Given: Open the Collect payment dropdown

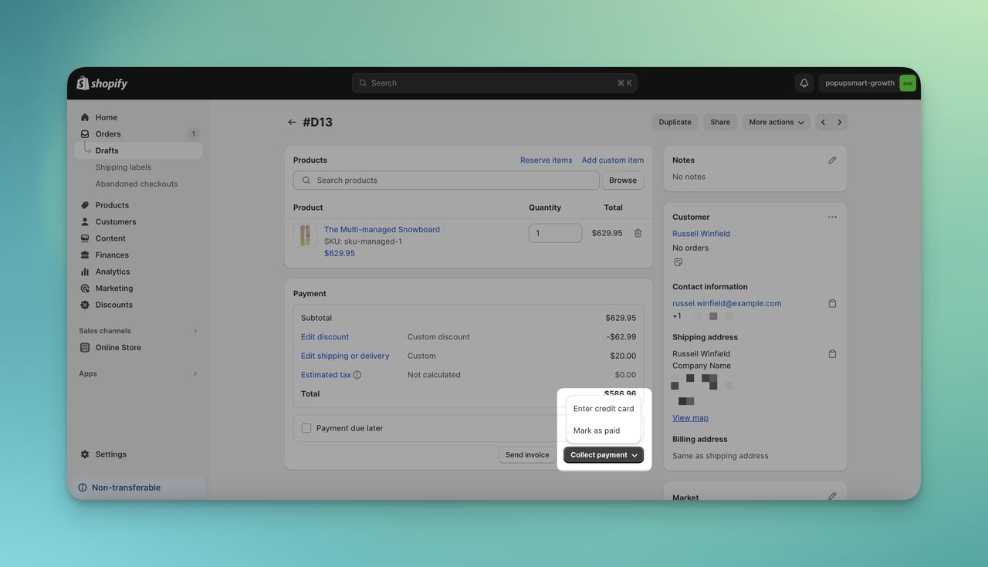Looking at the screenshot, I should [603, 454].
